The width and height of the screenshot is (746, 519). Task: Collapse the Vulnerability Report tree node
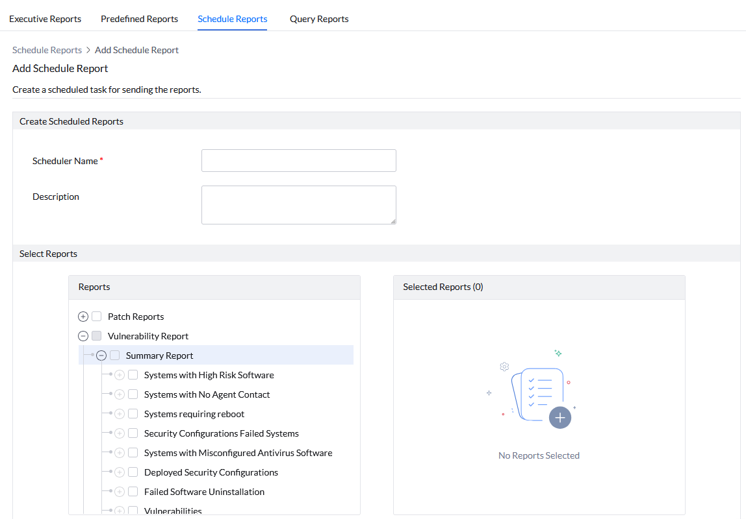click(x=83, y=335)
